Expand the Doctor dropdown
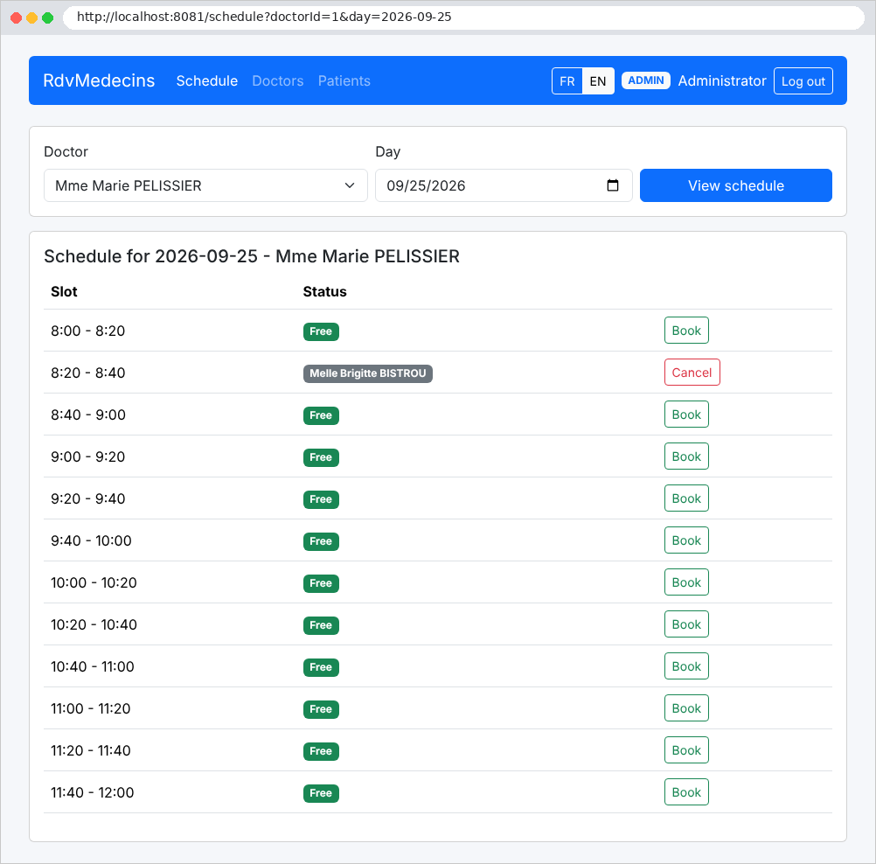Image resolution: width=876 pixels, height=864 pixels. coord(205,185)
